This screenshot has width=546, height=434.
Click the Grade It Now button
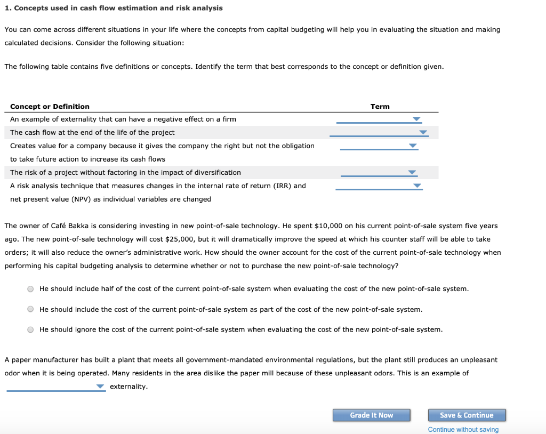(x=371, y=415)
